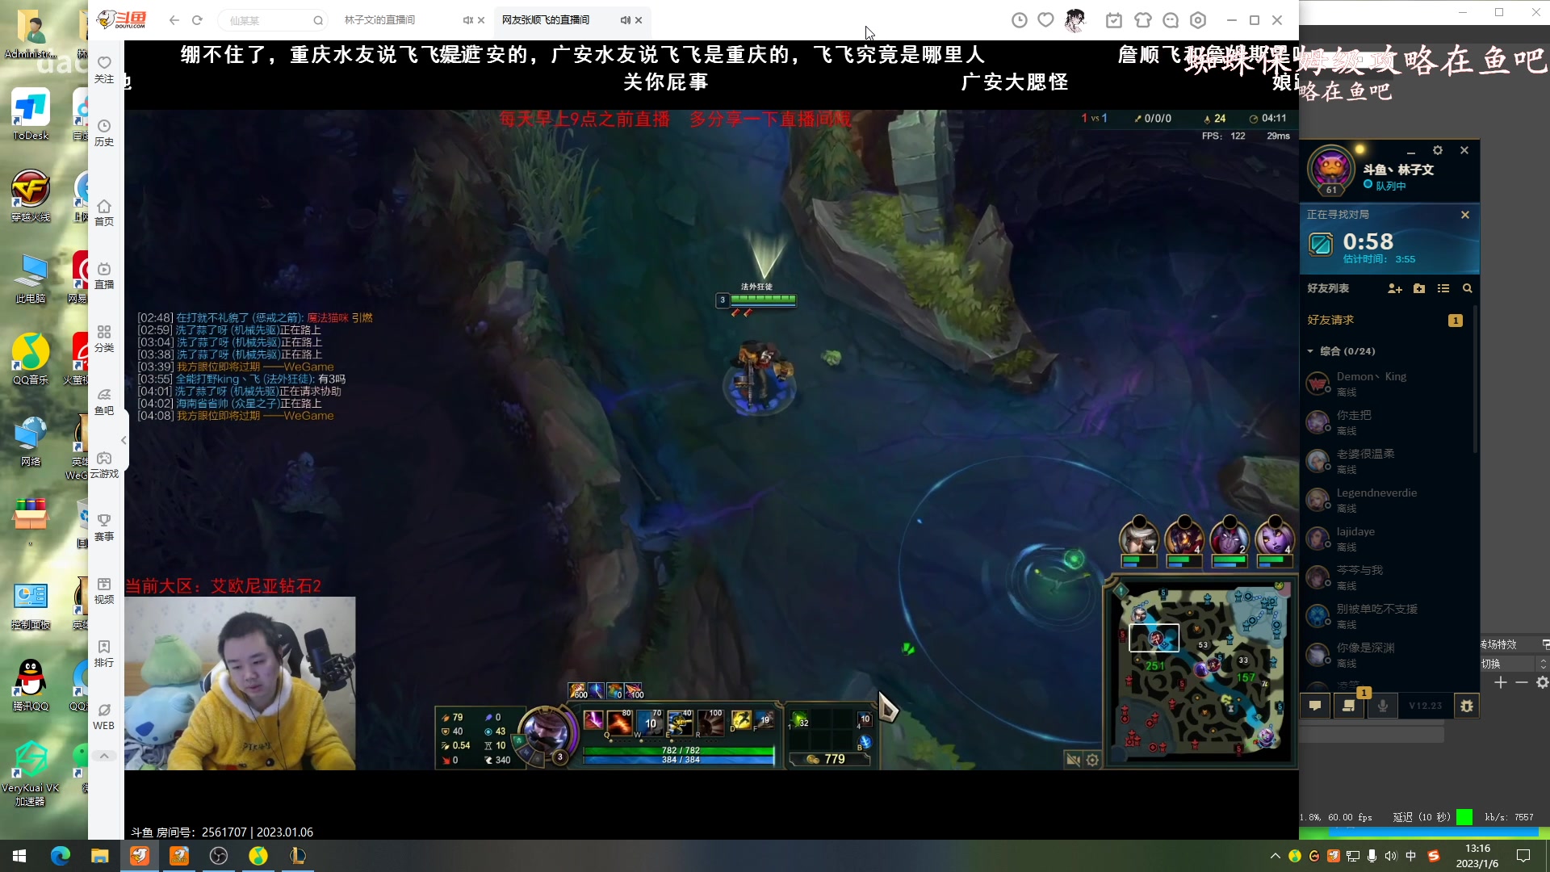Expand sidebar with bottom chevron button
Screen dimensions: 1550x872
tap(104, 757)
